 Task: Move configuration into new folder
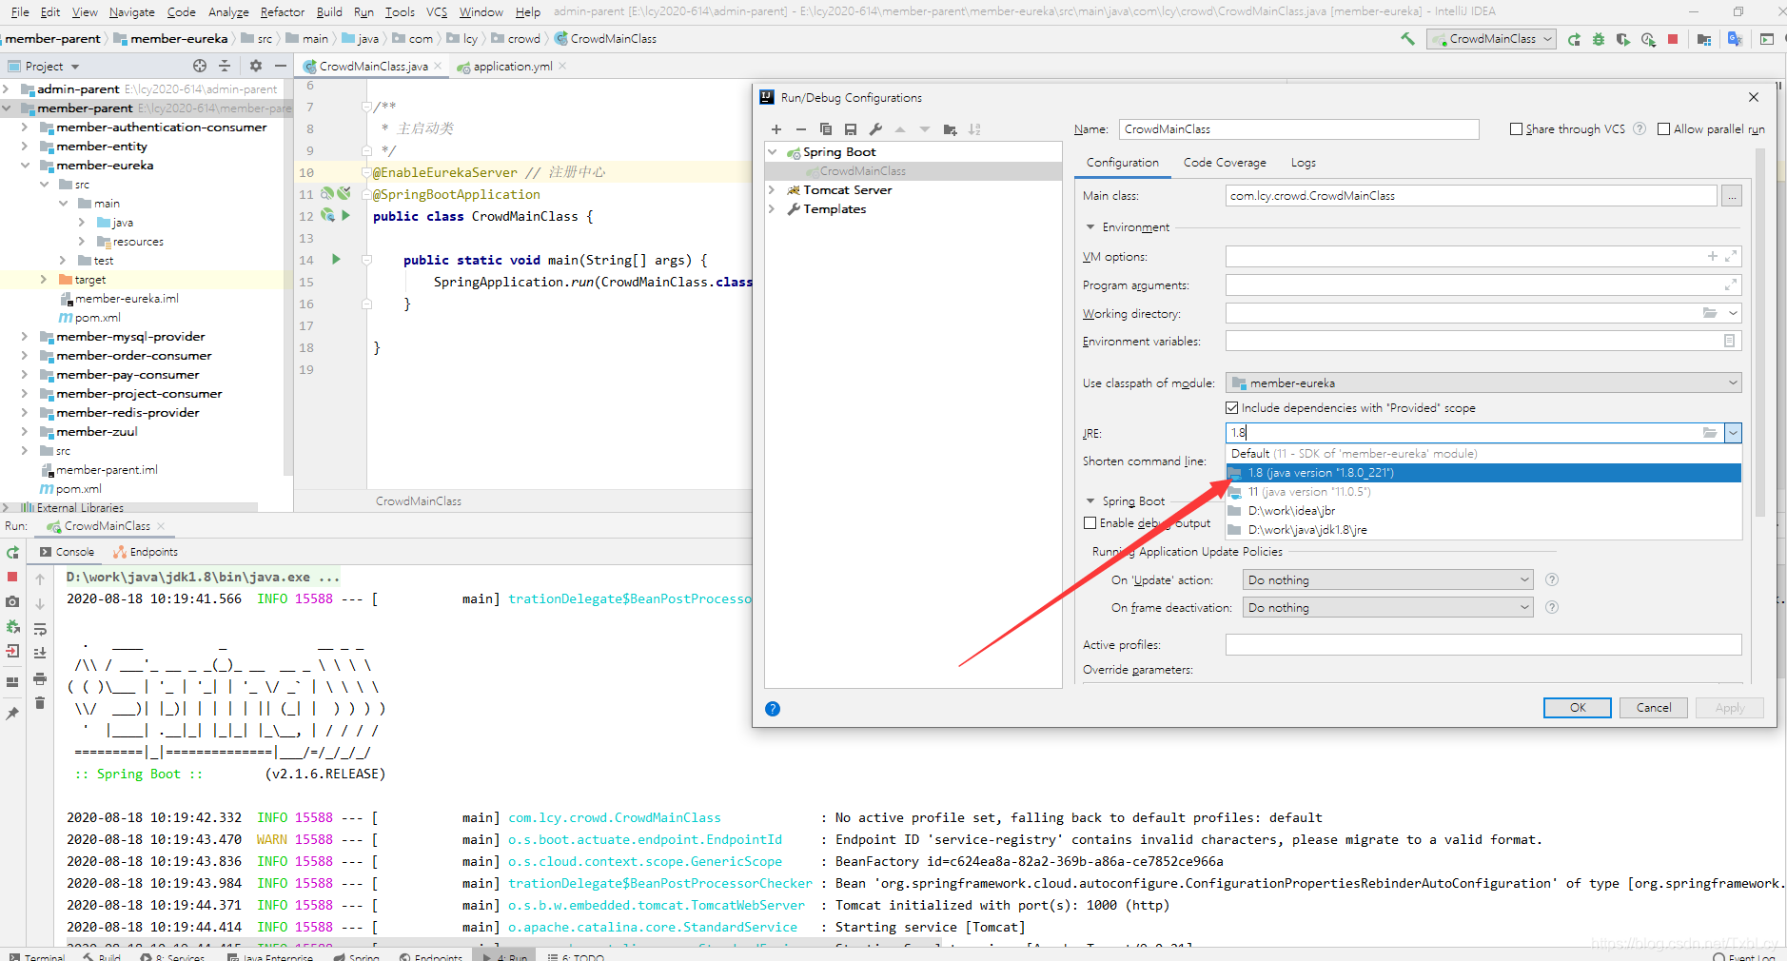[x=950, y=129]
